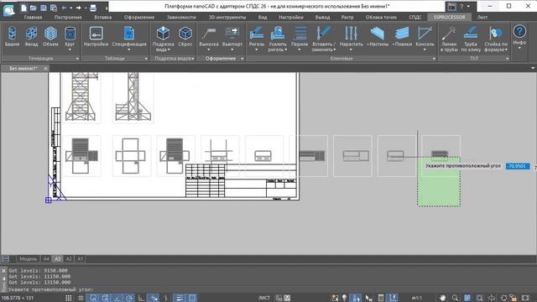The image size is (537, 302).
Task: Toggle grid display in status bar
Action: click(x=69, y=298)
